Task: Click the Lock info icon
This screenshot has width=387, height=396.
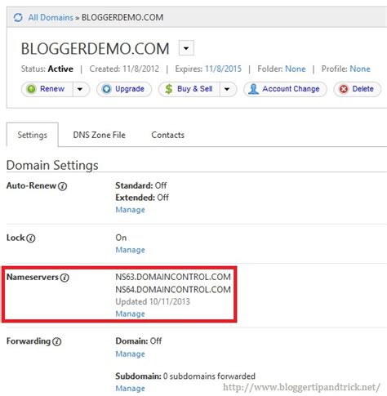Action: coord(31,238)
